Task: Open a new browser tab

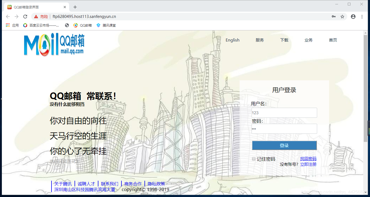Action: click(x=75, y=7)
